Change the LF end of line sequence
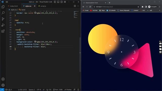Screen dimensions: 162x91 [44, 89]
